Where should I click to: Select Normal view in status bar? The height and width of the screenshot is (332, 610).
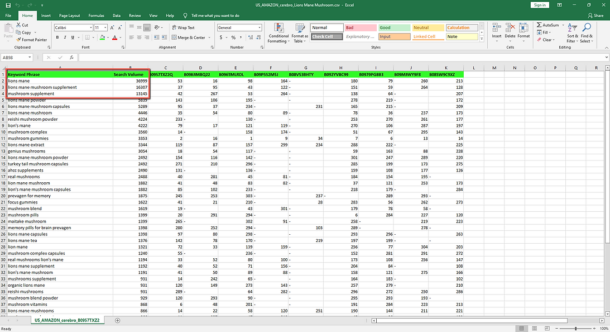tap(522, 329)
